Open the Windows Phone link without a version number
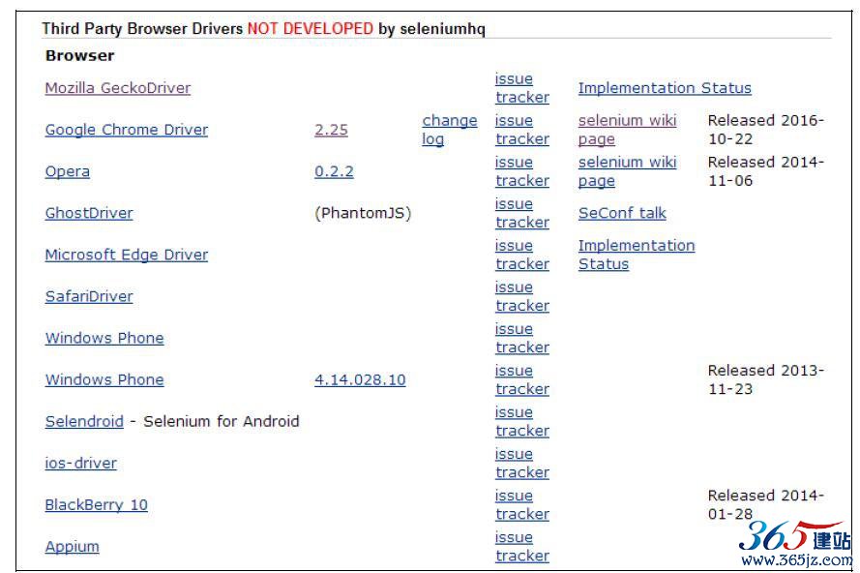 click(104, 338)
